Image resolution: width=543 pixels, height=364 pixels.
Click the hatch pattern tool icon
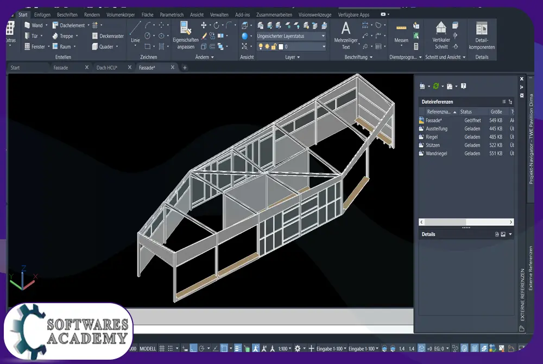tap(161, 46)
